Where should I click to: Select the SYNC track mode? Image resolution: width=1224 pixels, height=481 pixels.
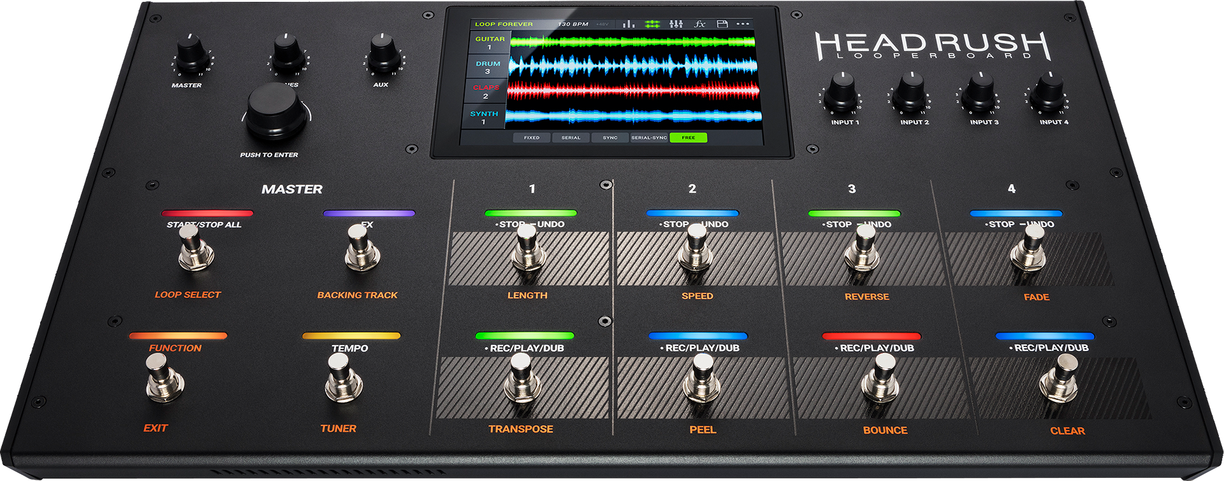[x=610, y=138]
